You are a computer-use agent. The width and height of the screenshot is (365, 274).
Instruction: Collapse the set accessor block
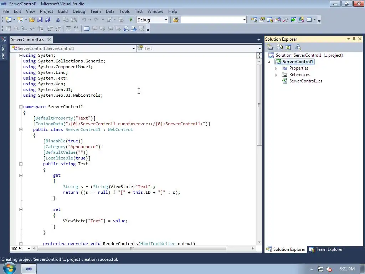pos(21,209)
